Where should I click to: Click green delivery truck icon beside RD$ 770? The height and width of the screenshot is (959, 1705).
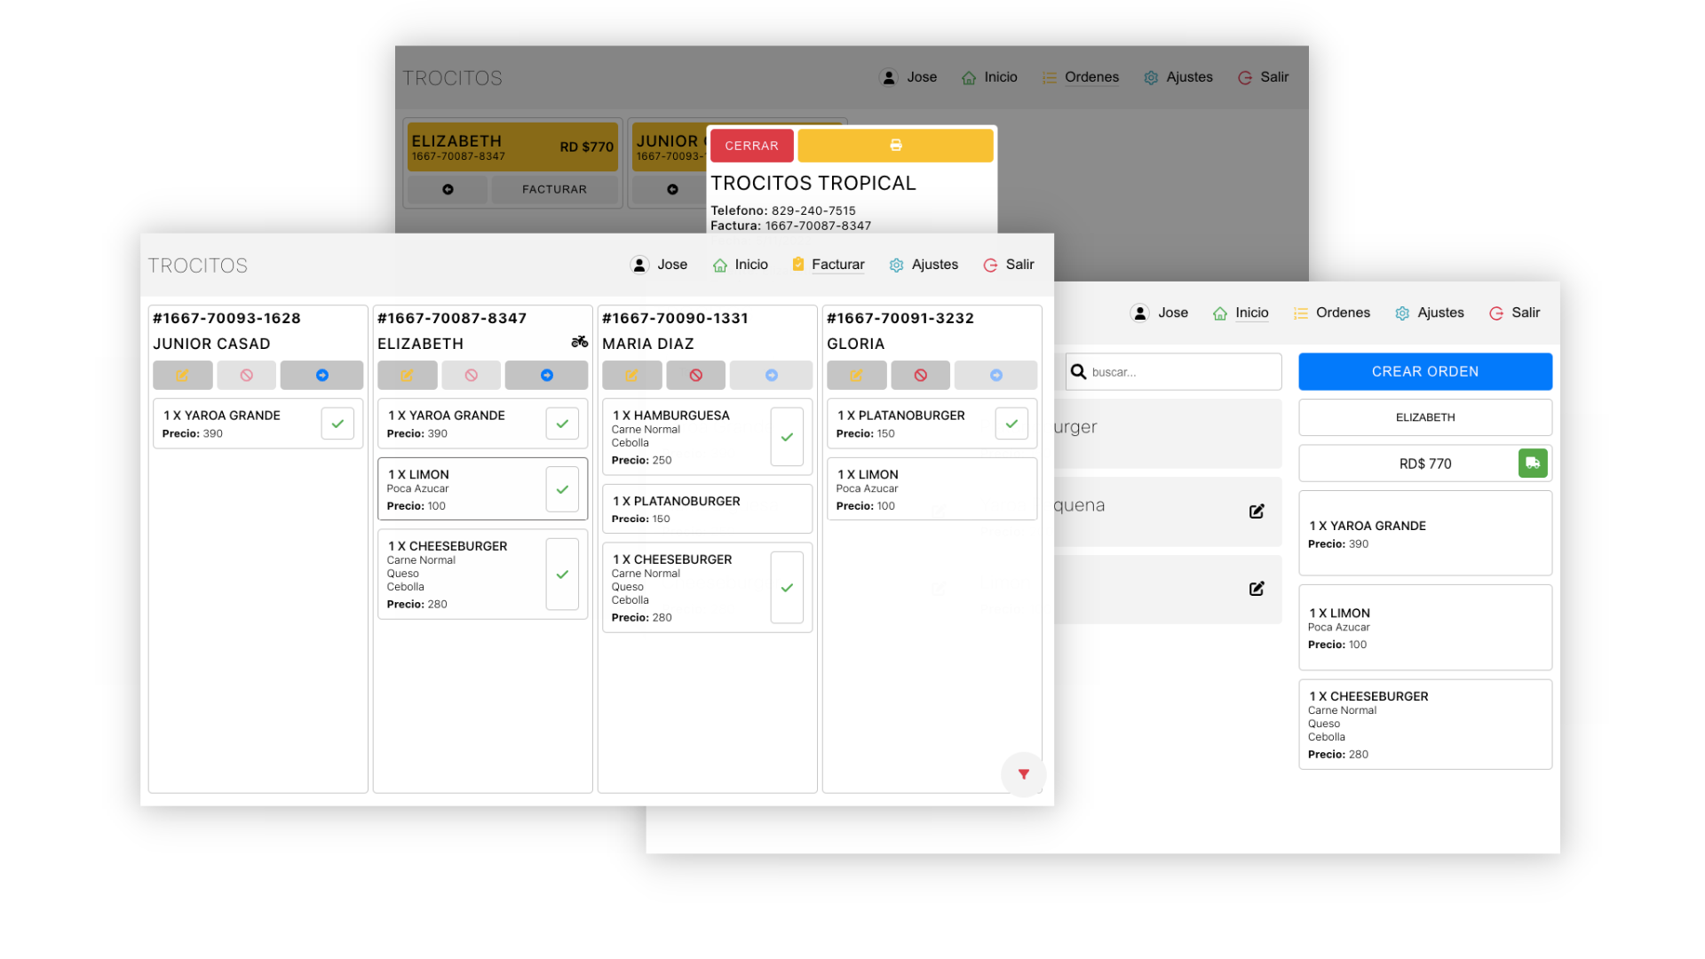(x=1533, y=463)
